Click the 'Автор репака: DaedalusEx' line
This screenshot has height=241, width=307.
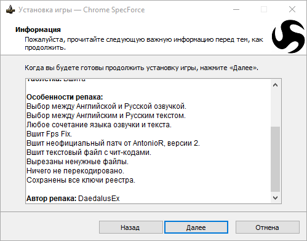pyautogui.click(x=73, y=199)
